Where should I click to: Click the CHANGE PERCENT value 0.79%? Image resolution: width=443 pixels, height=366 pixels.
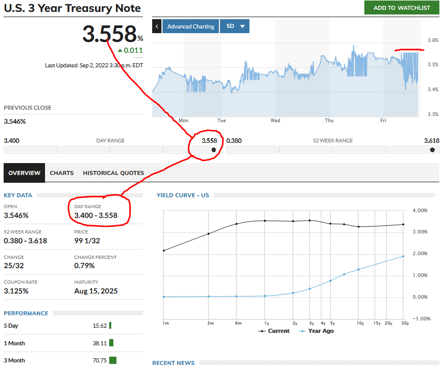(84, 266)
